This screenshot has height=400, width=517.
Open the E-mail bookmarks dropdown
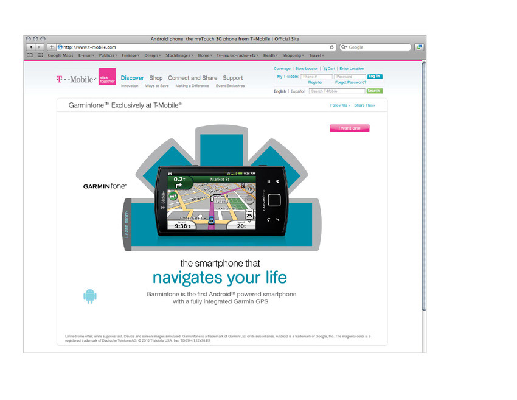[86, 55]
